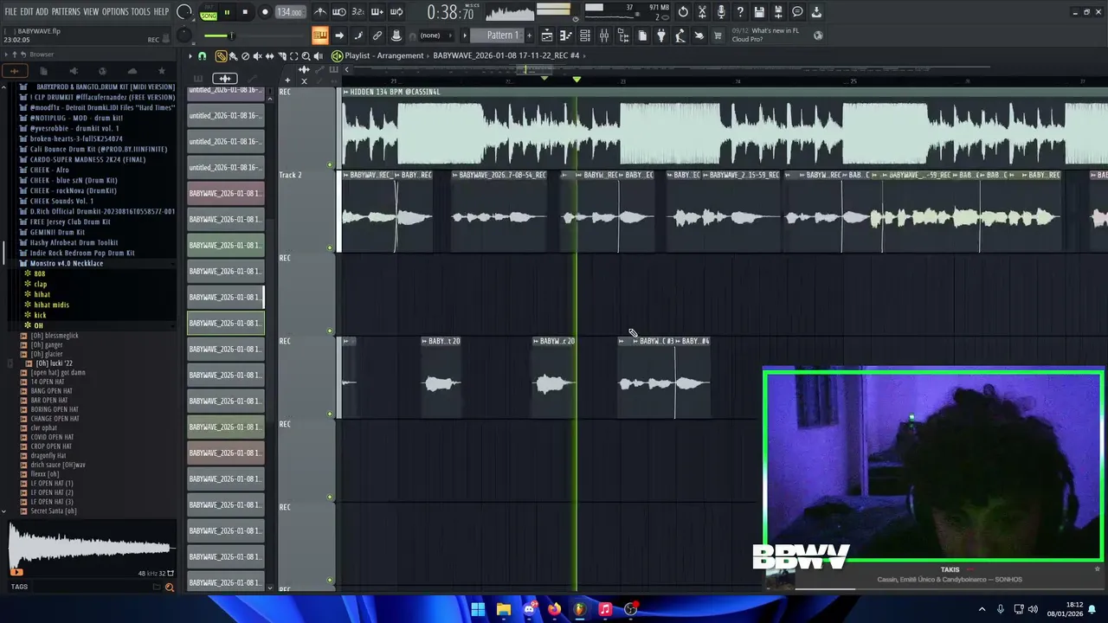
Task: Click the step edit arrow icon
Action: coord(339,35)
